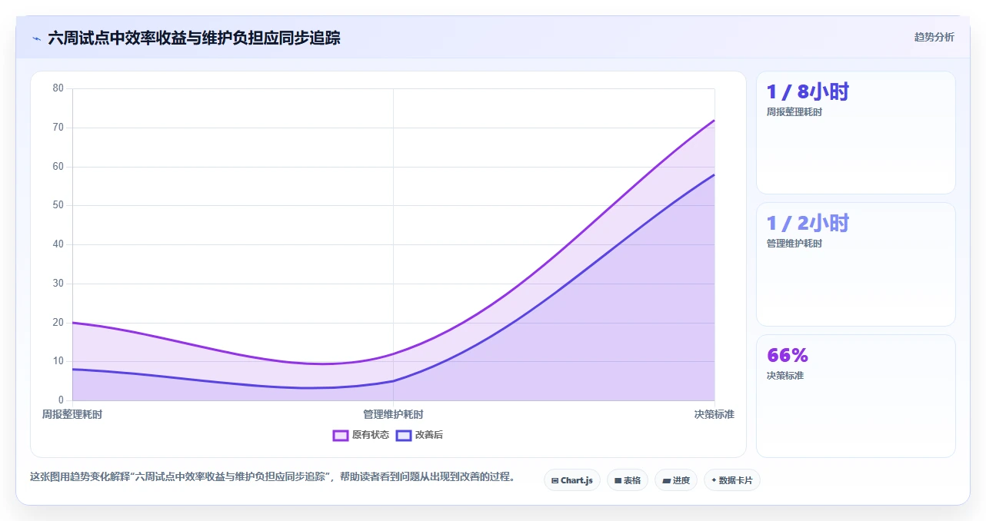Open the 1 / 2小时 管理维护耗时 card
Image resolution: width=986 pixels, height=521 pixels.
tap(855, 264)
